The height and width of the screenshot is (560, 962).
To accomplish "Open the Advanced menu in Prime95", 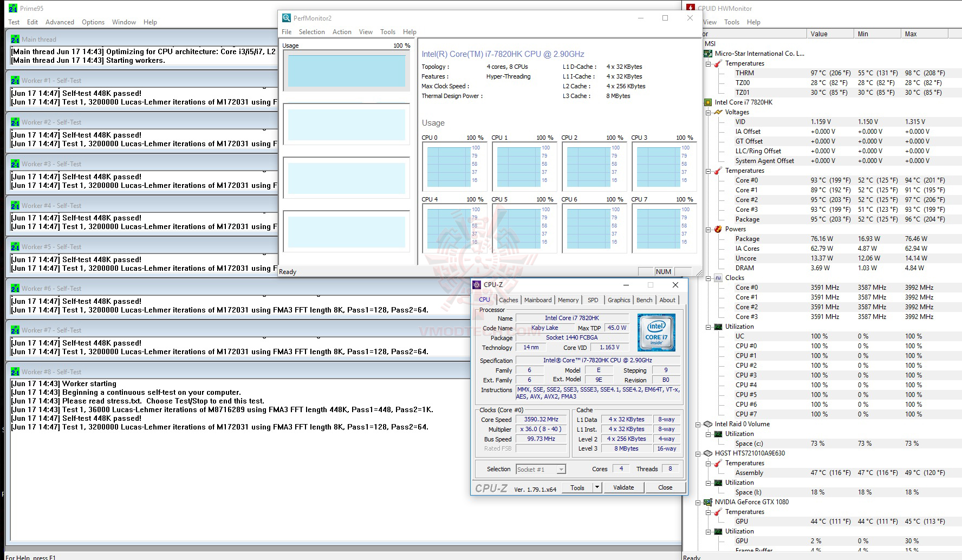I will pos(60,22).
